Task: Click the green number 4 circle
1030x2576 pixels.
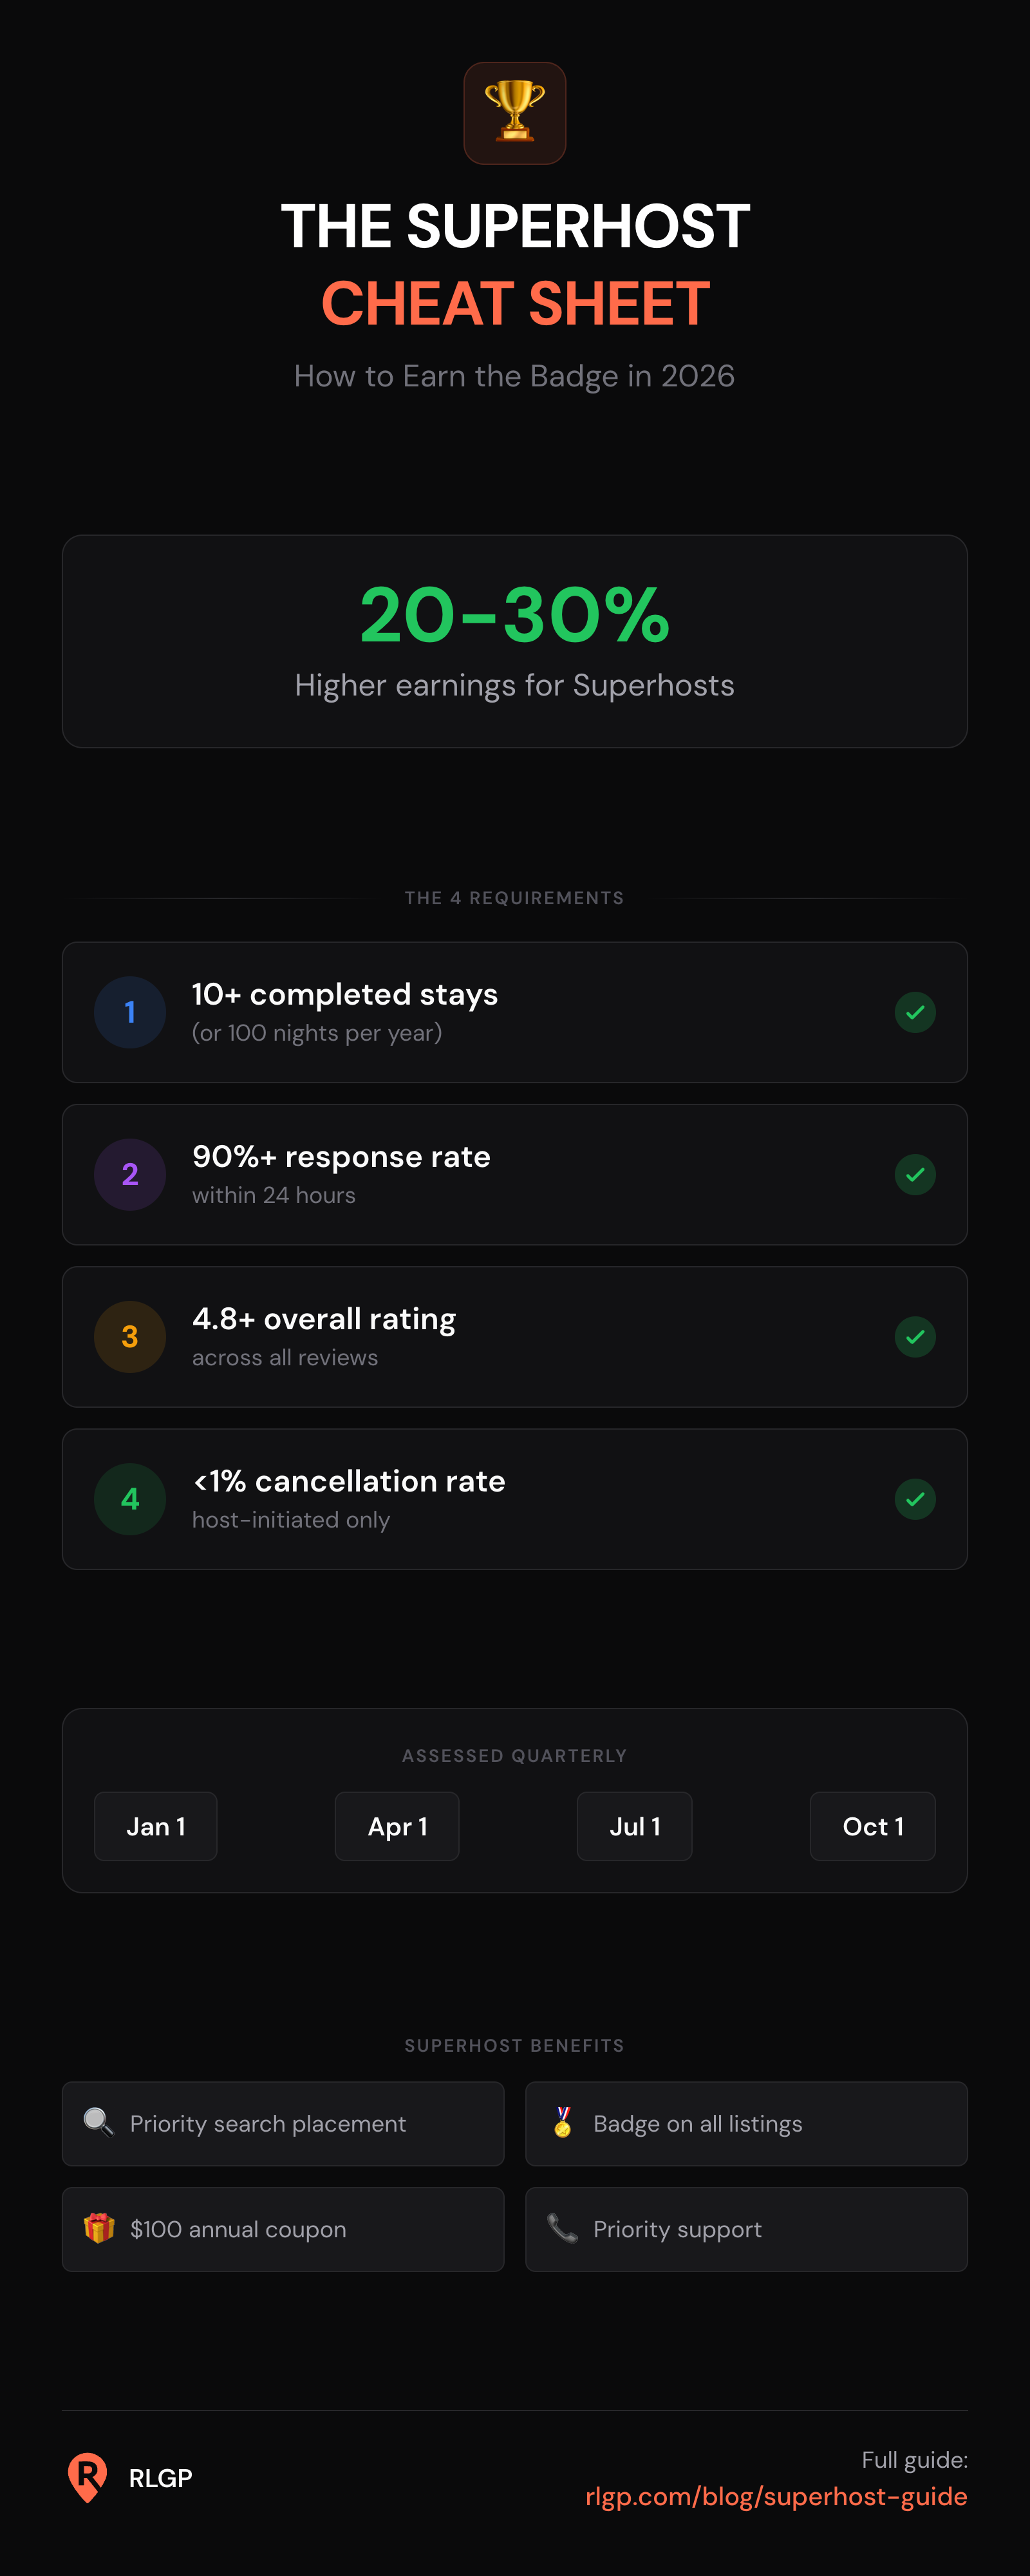Action: tap(130, 1498)
